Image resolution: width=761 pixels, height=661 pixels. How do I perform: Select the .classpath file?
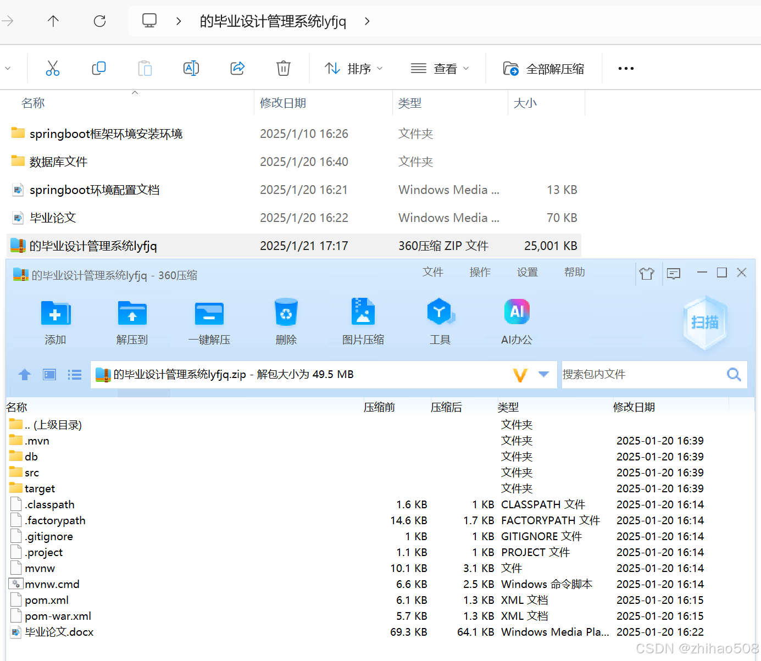tap(43, 504)
